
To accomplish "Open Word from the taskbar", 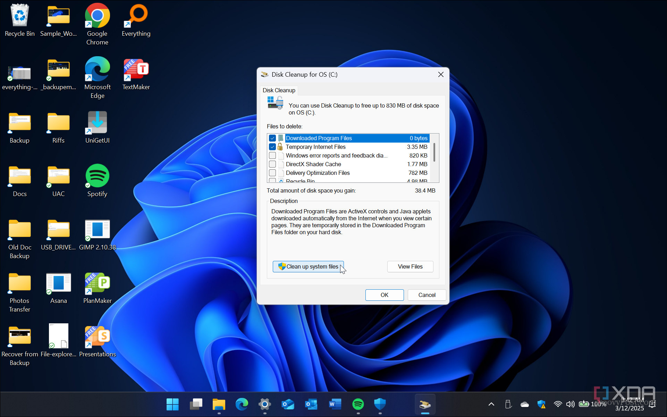I will [x=335, y=404].
